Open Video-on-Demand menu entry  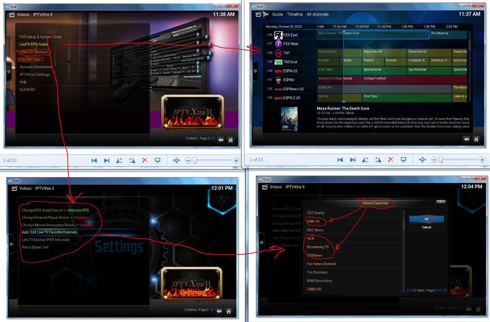[x=34, y=52]
